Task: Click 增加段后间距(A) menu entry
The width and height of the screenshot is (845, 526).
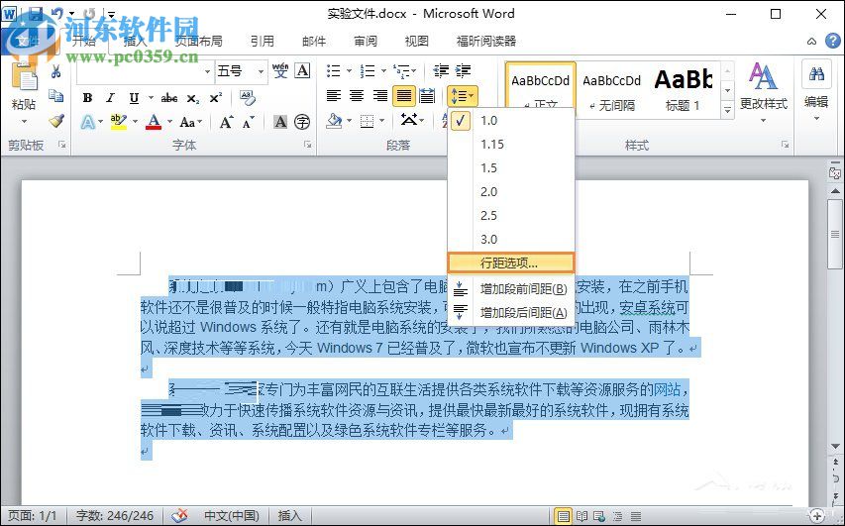Action: (x=511, y=313)
